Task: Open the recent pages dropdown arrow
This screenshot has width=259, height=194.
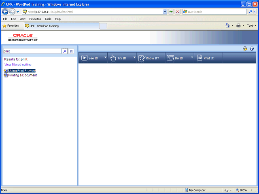Action: (x=18, y=12)
